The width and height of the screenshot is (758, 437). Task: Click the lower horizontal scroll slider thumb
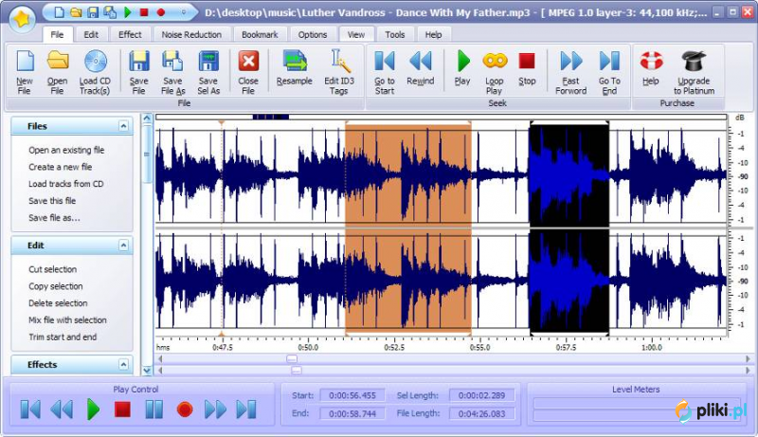pyautogui.click(x=297, y=371)
